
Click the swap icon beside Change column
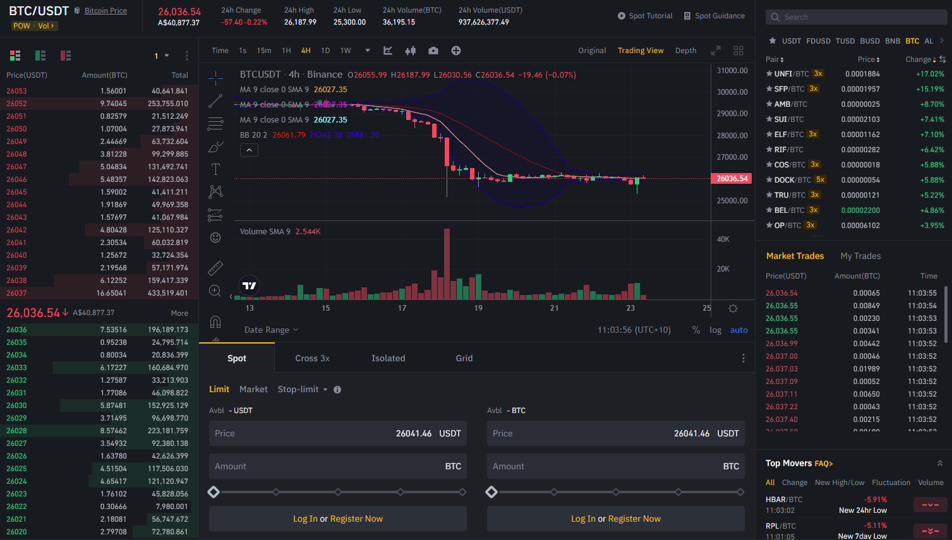point(943,59)
